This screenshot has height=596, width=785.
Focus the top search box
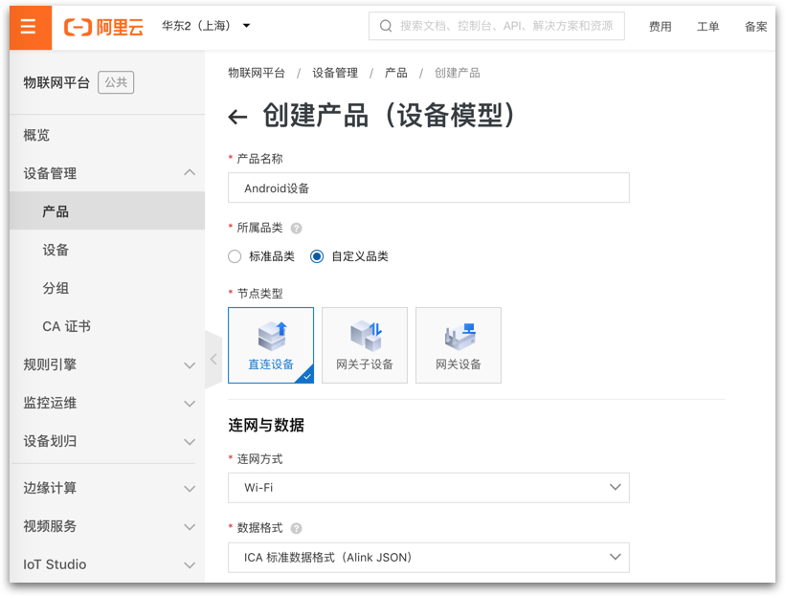click(497, 26)
